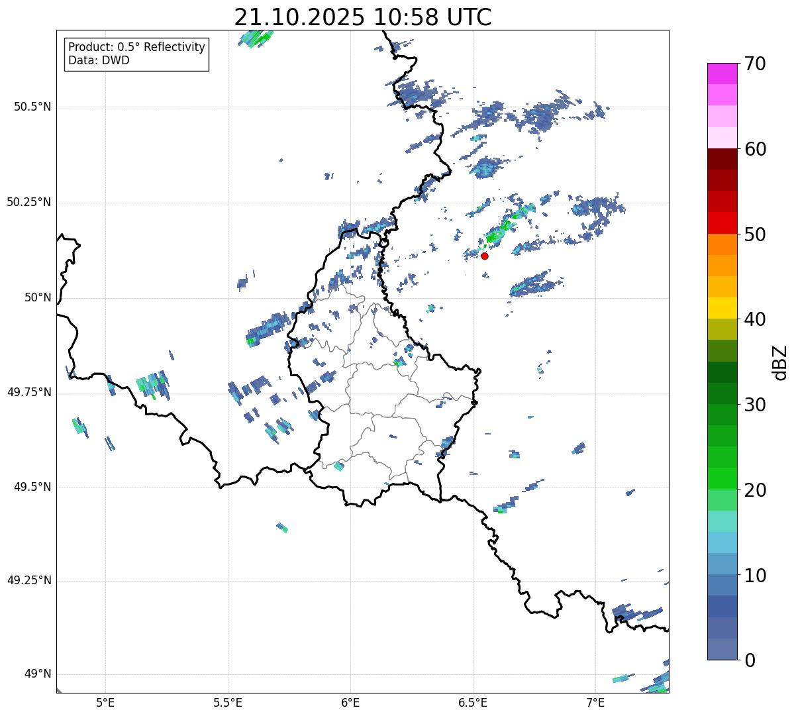Click the yellow colorbar segment above 40
The height and width of the screenshot is (716, 796).
click(x=722, y=308)
